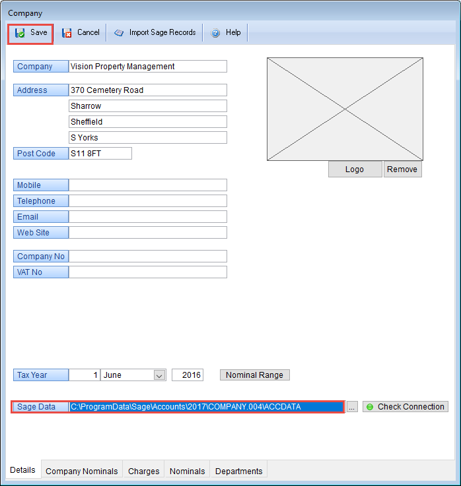Screen dimensions: 461x486
Task: Click the Telephone input field
Action: tap(148, 201)
